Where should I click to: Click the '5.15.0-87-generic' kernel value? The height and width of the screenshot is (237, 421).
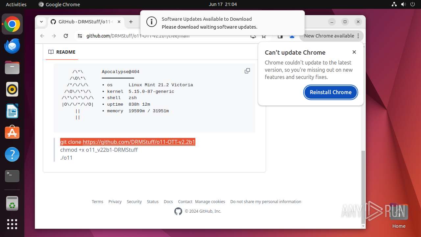[x=151, y=92]
